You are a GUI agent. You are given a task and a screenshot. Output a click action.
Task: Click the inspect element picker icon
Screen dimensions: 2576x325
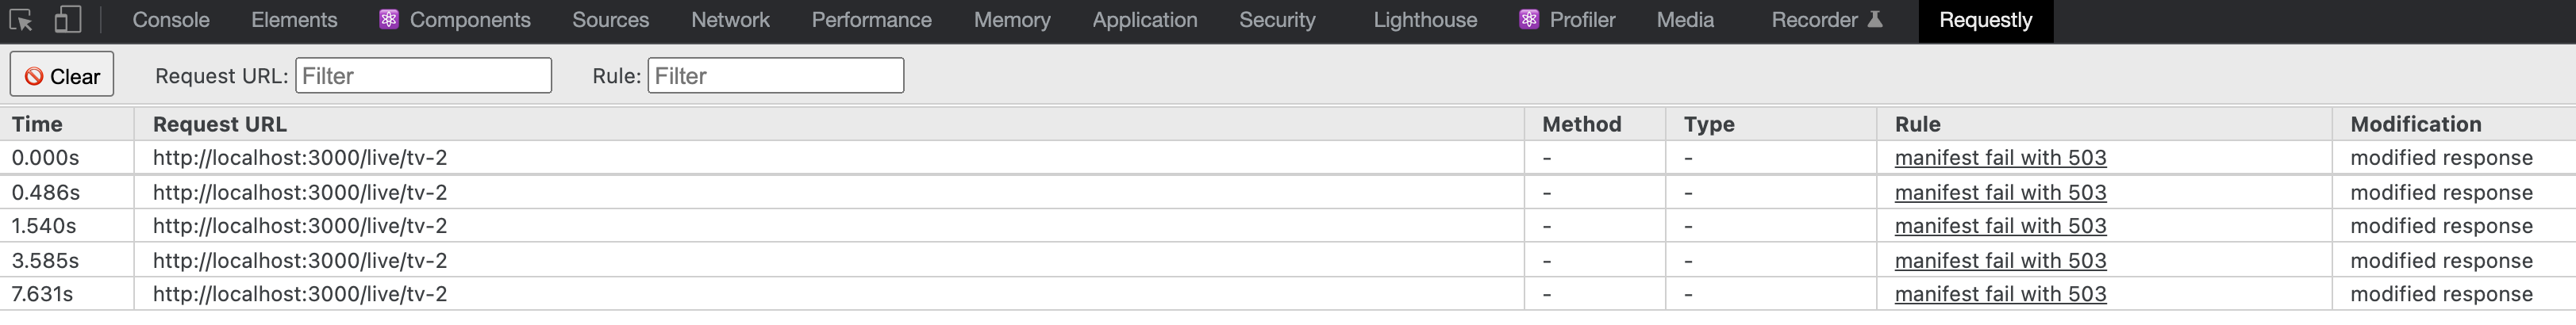click(x=21, y=20)
